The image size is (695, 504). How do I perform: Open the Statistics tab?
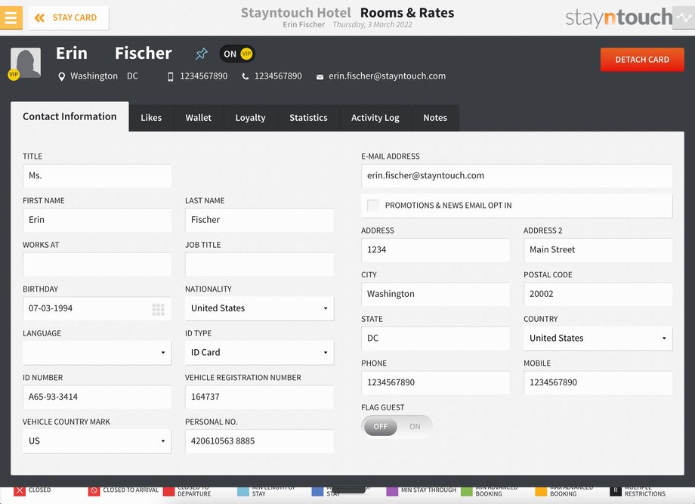click(308, 118)
